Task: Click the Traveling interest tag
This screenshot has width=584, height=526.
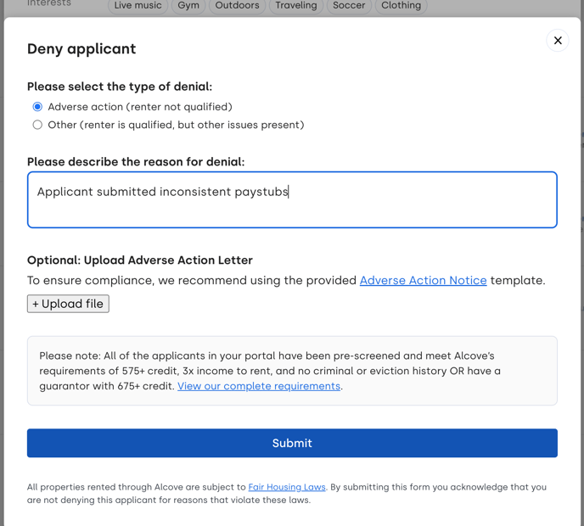Action: click(296, 6)
